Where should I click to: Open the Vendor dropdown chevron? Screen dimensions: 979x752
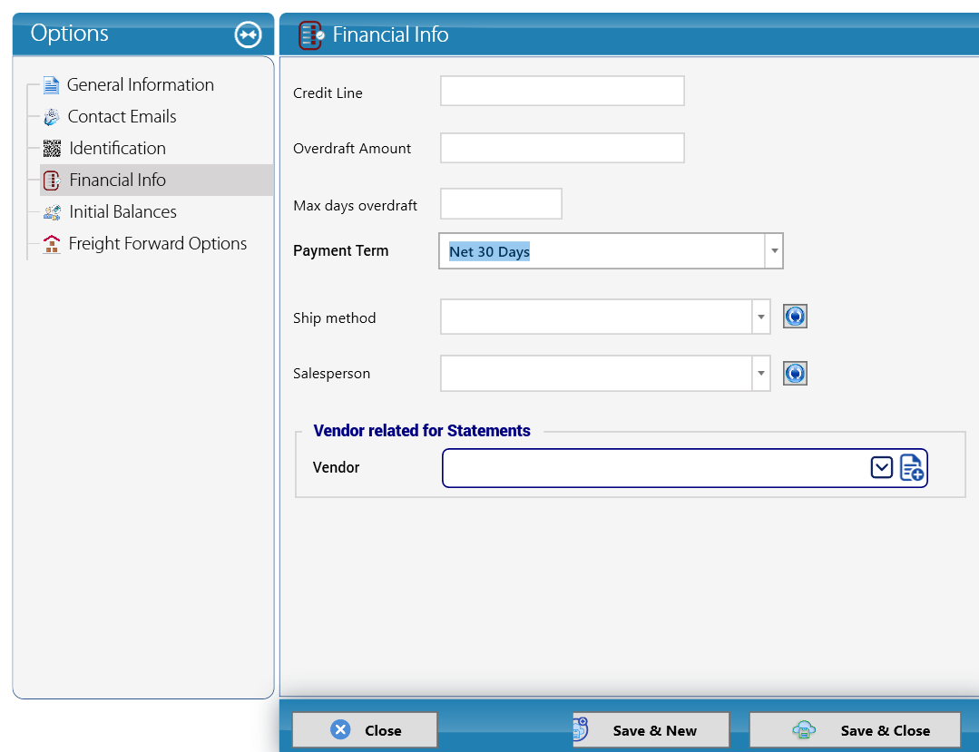(x=882, y=467)
